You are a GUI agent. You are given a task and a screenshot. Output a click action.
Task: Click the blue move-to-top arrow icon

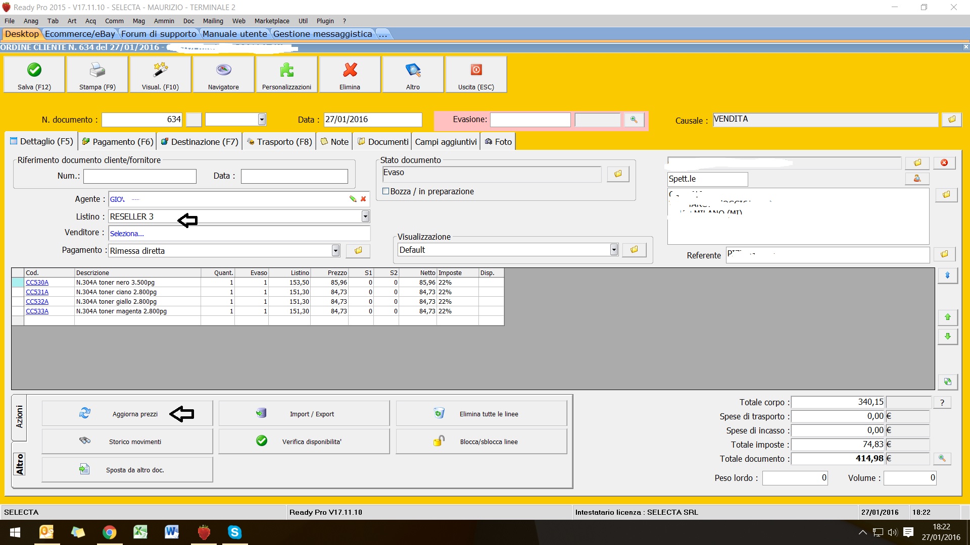coord(948,276)
